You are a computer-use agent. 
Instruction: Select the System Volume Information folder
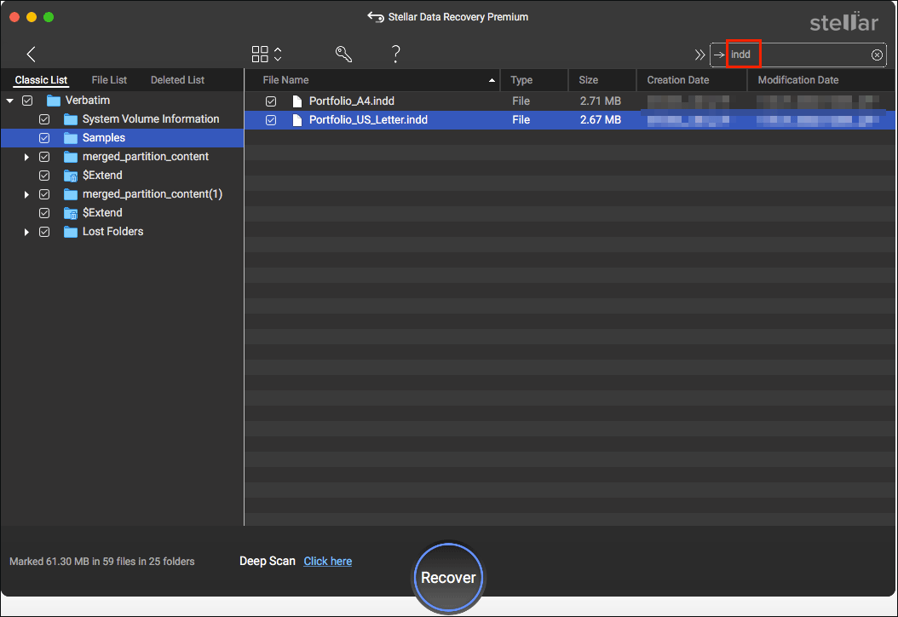pyautogui.click(x=151, y=119)
